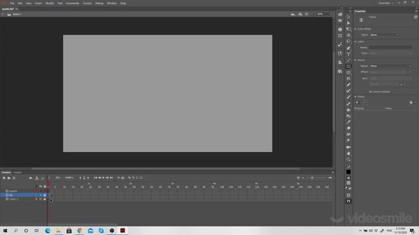Open the Info panel icon
The image size is (419, 235).
click(x=340, y=29)
